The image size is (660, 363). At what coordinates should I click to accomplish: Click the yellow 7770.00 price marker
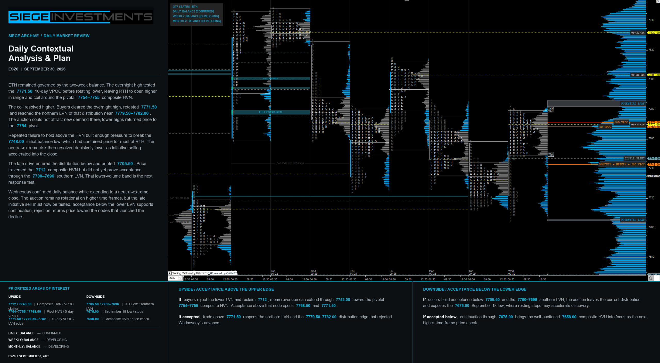(654, 124)
